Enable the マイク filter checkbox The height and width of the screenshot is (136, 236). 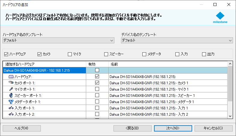[x=70, y=54]
